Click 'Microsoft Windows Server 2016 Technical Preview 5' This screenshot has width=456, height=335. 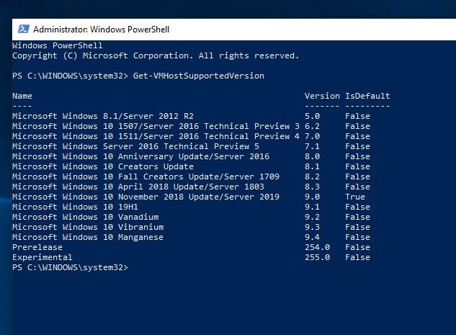tap(135, 146)
